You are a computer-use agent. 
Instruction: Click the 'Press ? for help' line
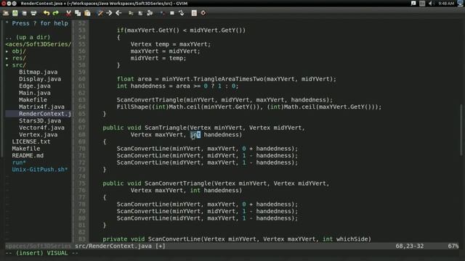(x=37, y=23)
